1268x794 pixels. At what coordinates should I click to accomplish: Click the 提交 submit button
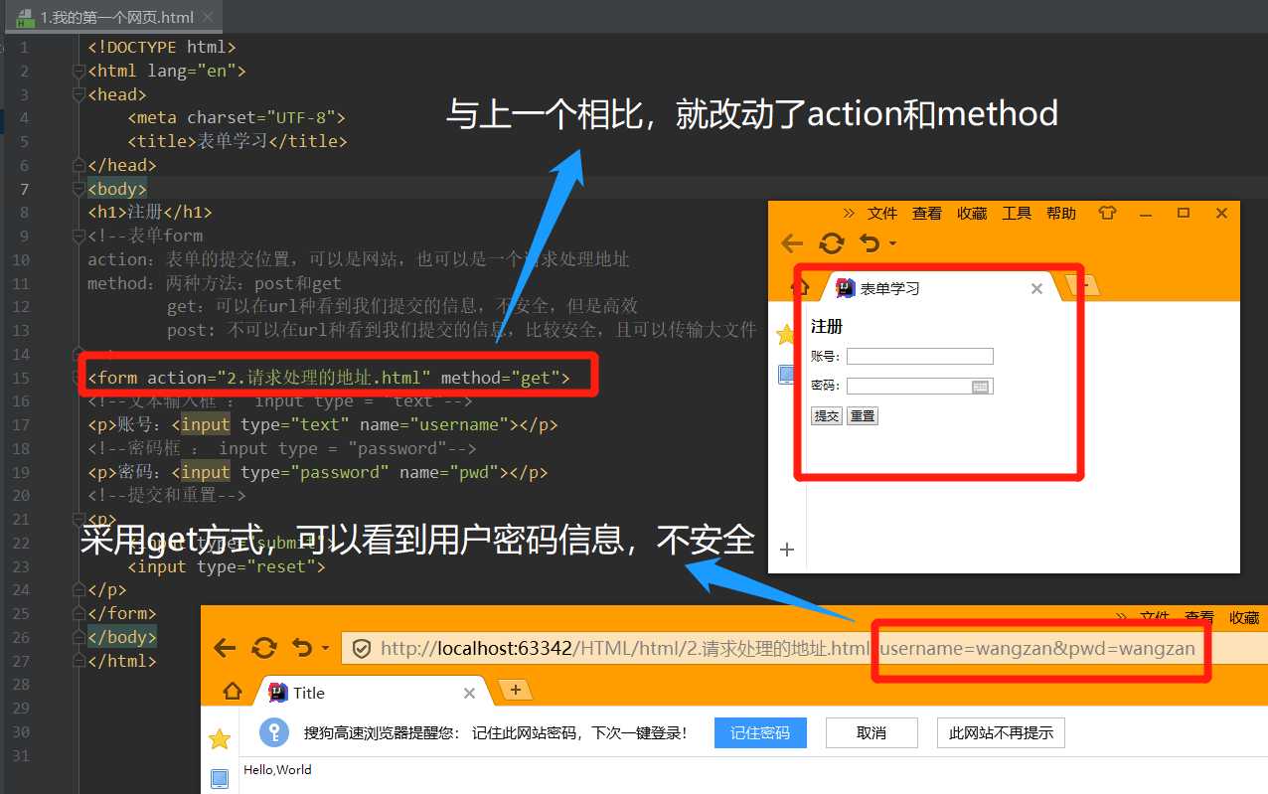coord(827,416)
